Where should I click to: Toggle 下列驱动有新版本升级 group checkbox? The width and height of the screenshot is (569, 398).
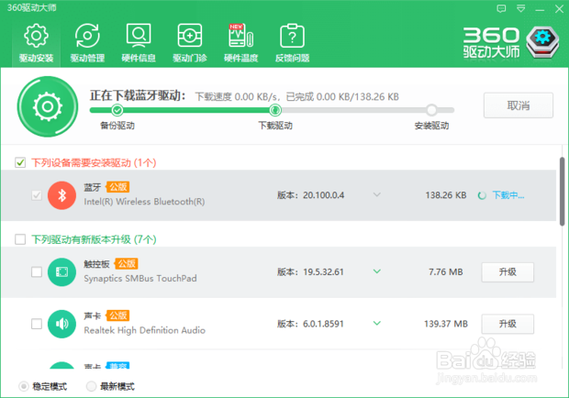(20, 239)
